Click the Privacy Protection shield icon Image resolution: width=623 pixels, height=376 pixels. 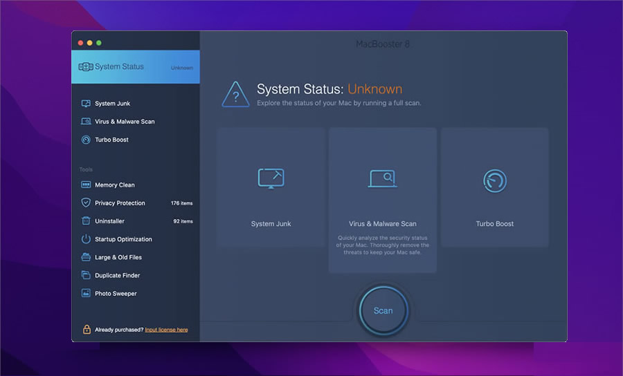[86, 203]
